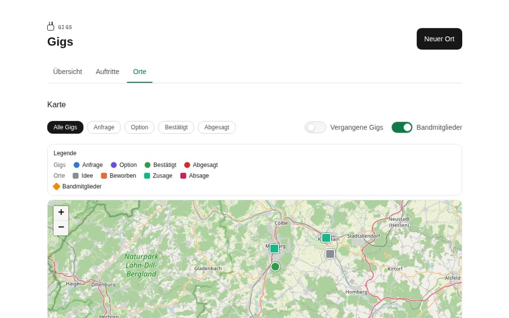Click the purple Option dot in legend

114,165
